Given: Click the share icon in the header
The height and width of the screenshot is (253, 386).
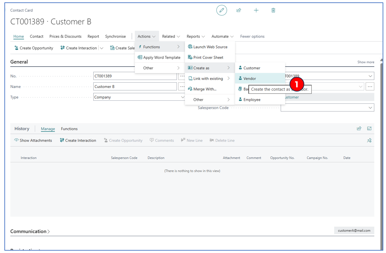Looking at the screenshot, I should coord(239,10).
